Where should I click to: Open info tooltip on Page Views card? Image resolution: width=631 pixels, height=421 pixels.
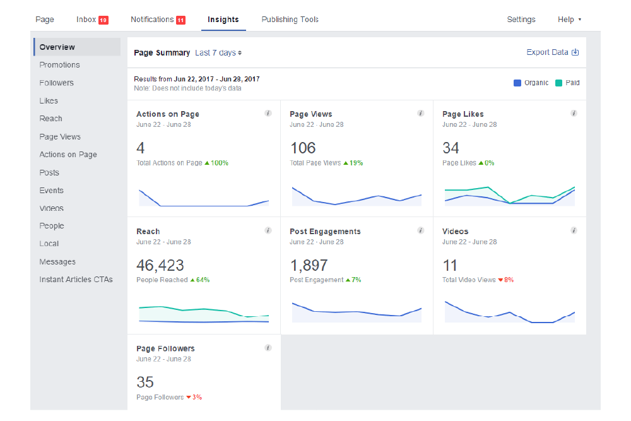pos(421,114)
